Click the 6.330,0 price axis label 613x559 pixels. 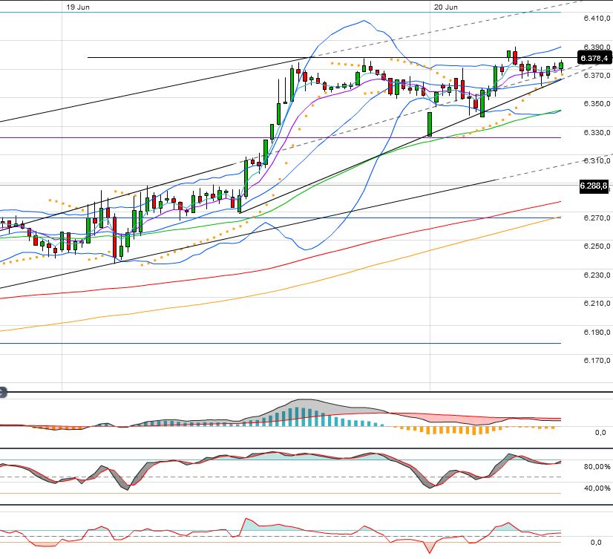point(597,133)
